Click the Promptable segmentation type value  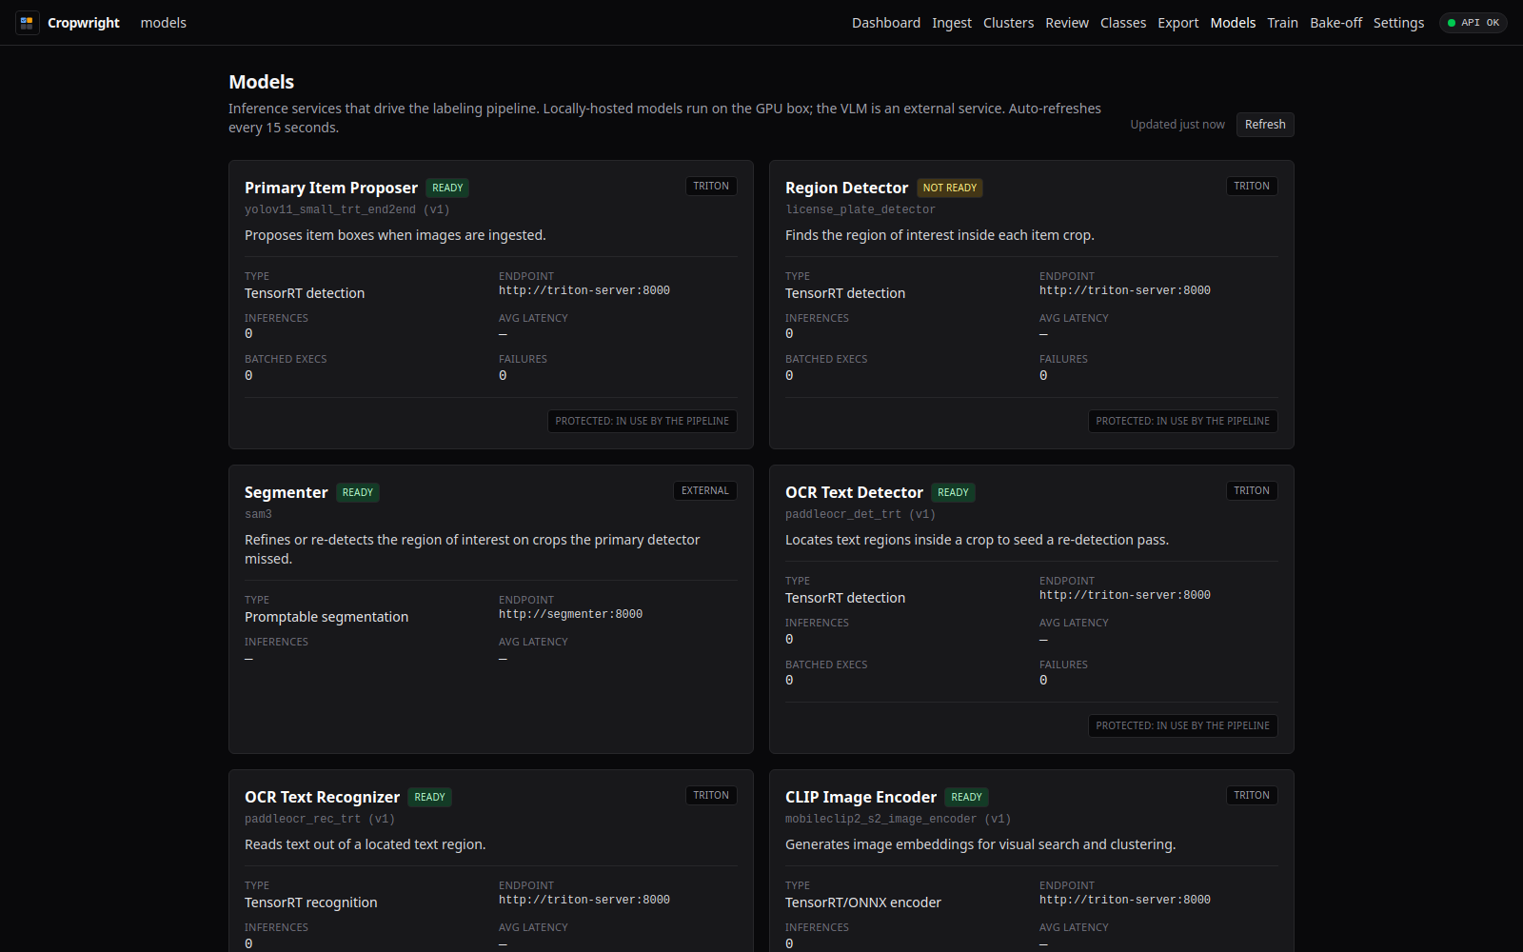pos(326,617)
